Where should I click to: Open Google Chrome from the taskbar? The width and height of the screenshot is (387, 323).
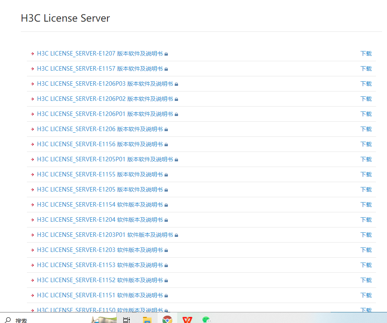167,320
